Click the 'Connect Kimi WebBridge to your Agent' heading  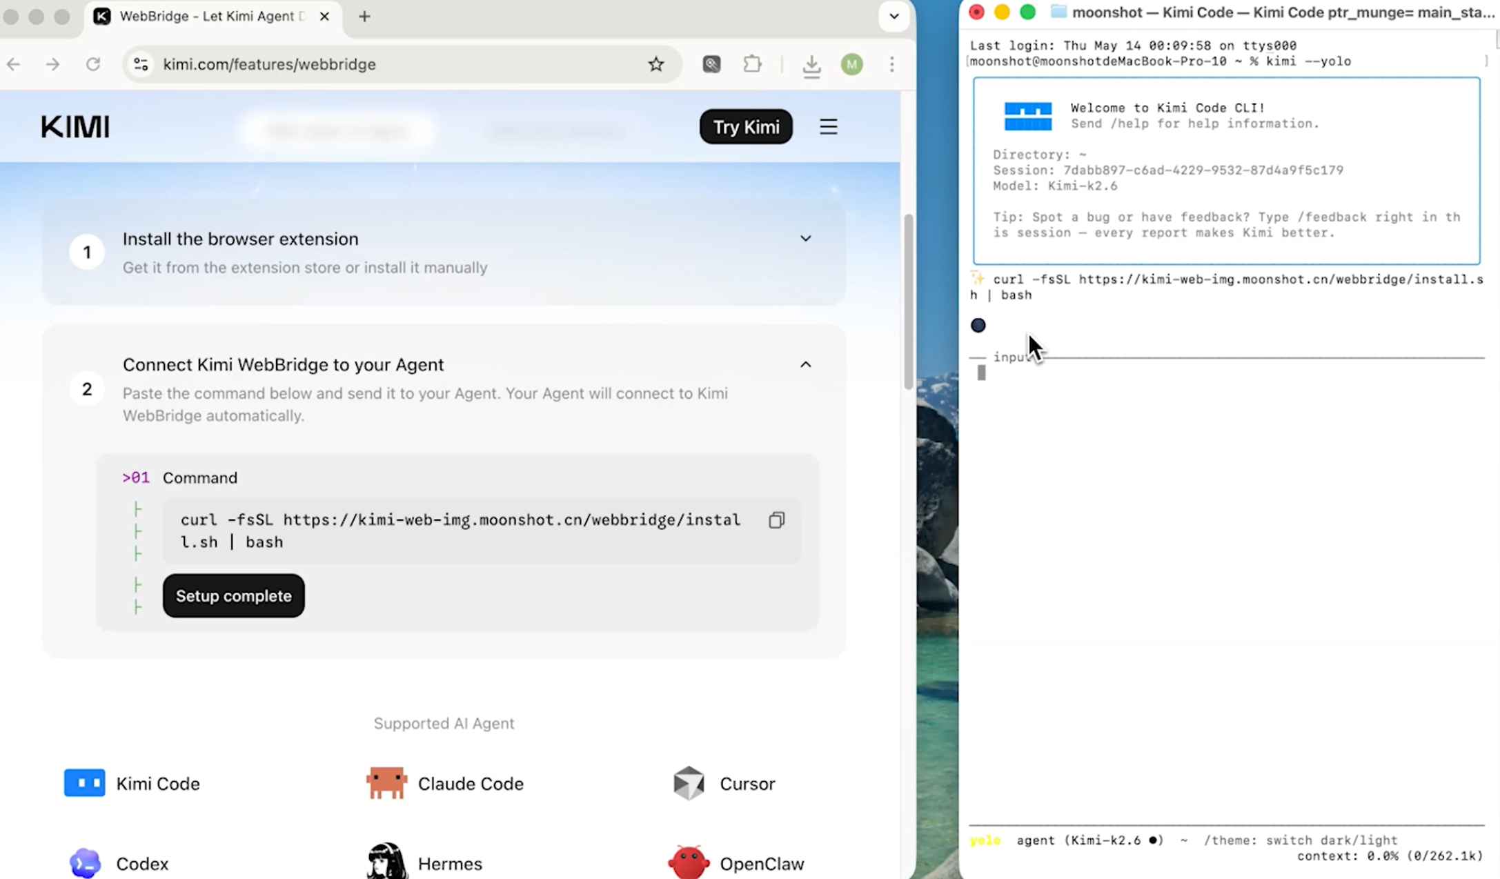point(284,364)
